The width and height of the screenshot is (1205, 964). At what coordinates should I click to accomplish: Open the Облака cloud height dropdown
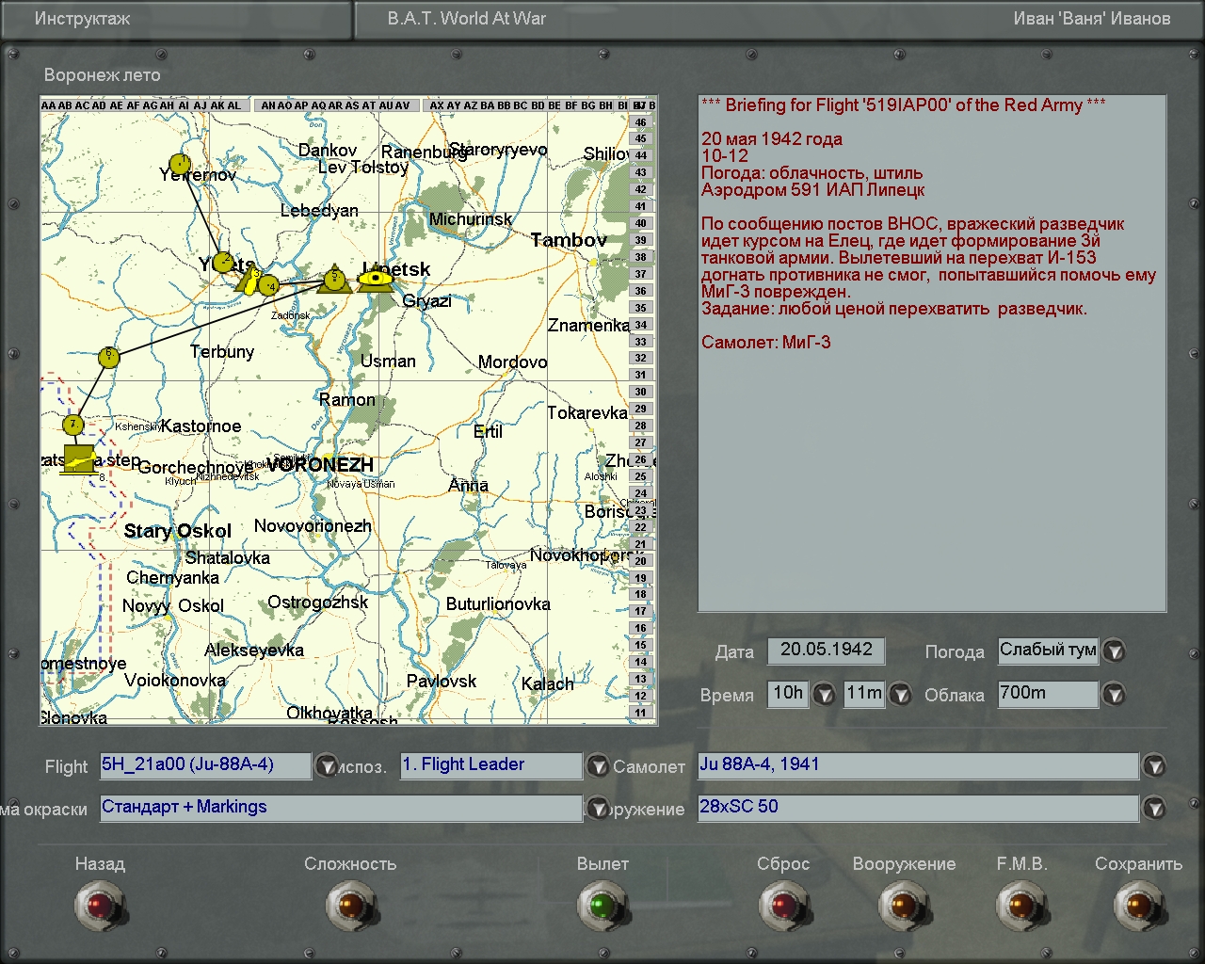coord(1114,695)
